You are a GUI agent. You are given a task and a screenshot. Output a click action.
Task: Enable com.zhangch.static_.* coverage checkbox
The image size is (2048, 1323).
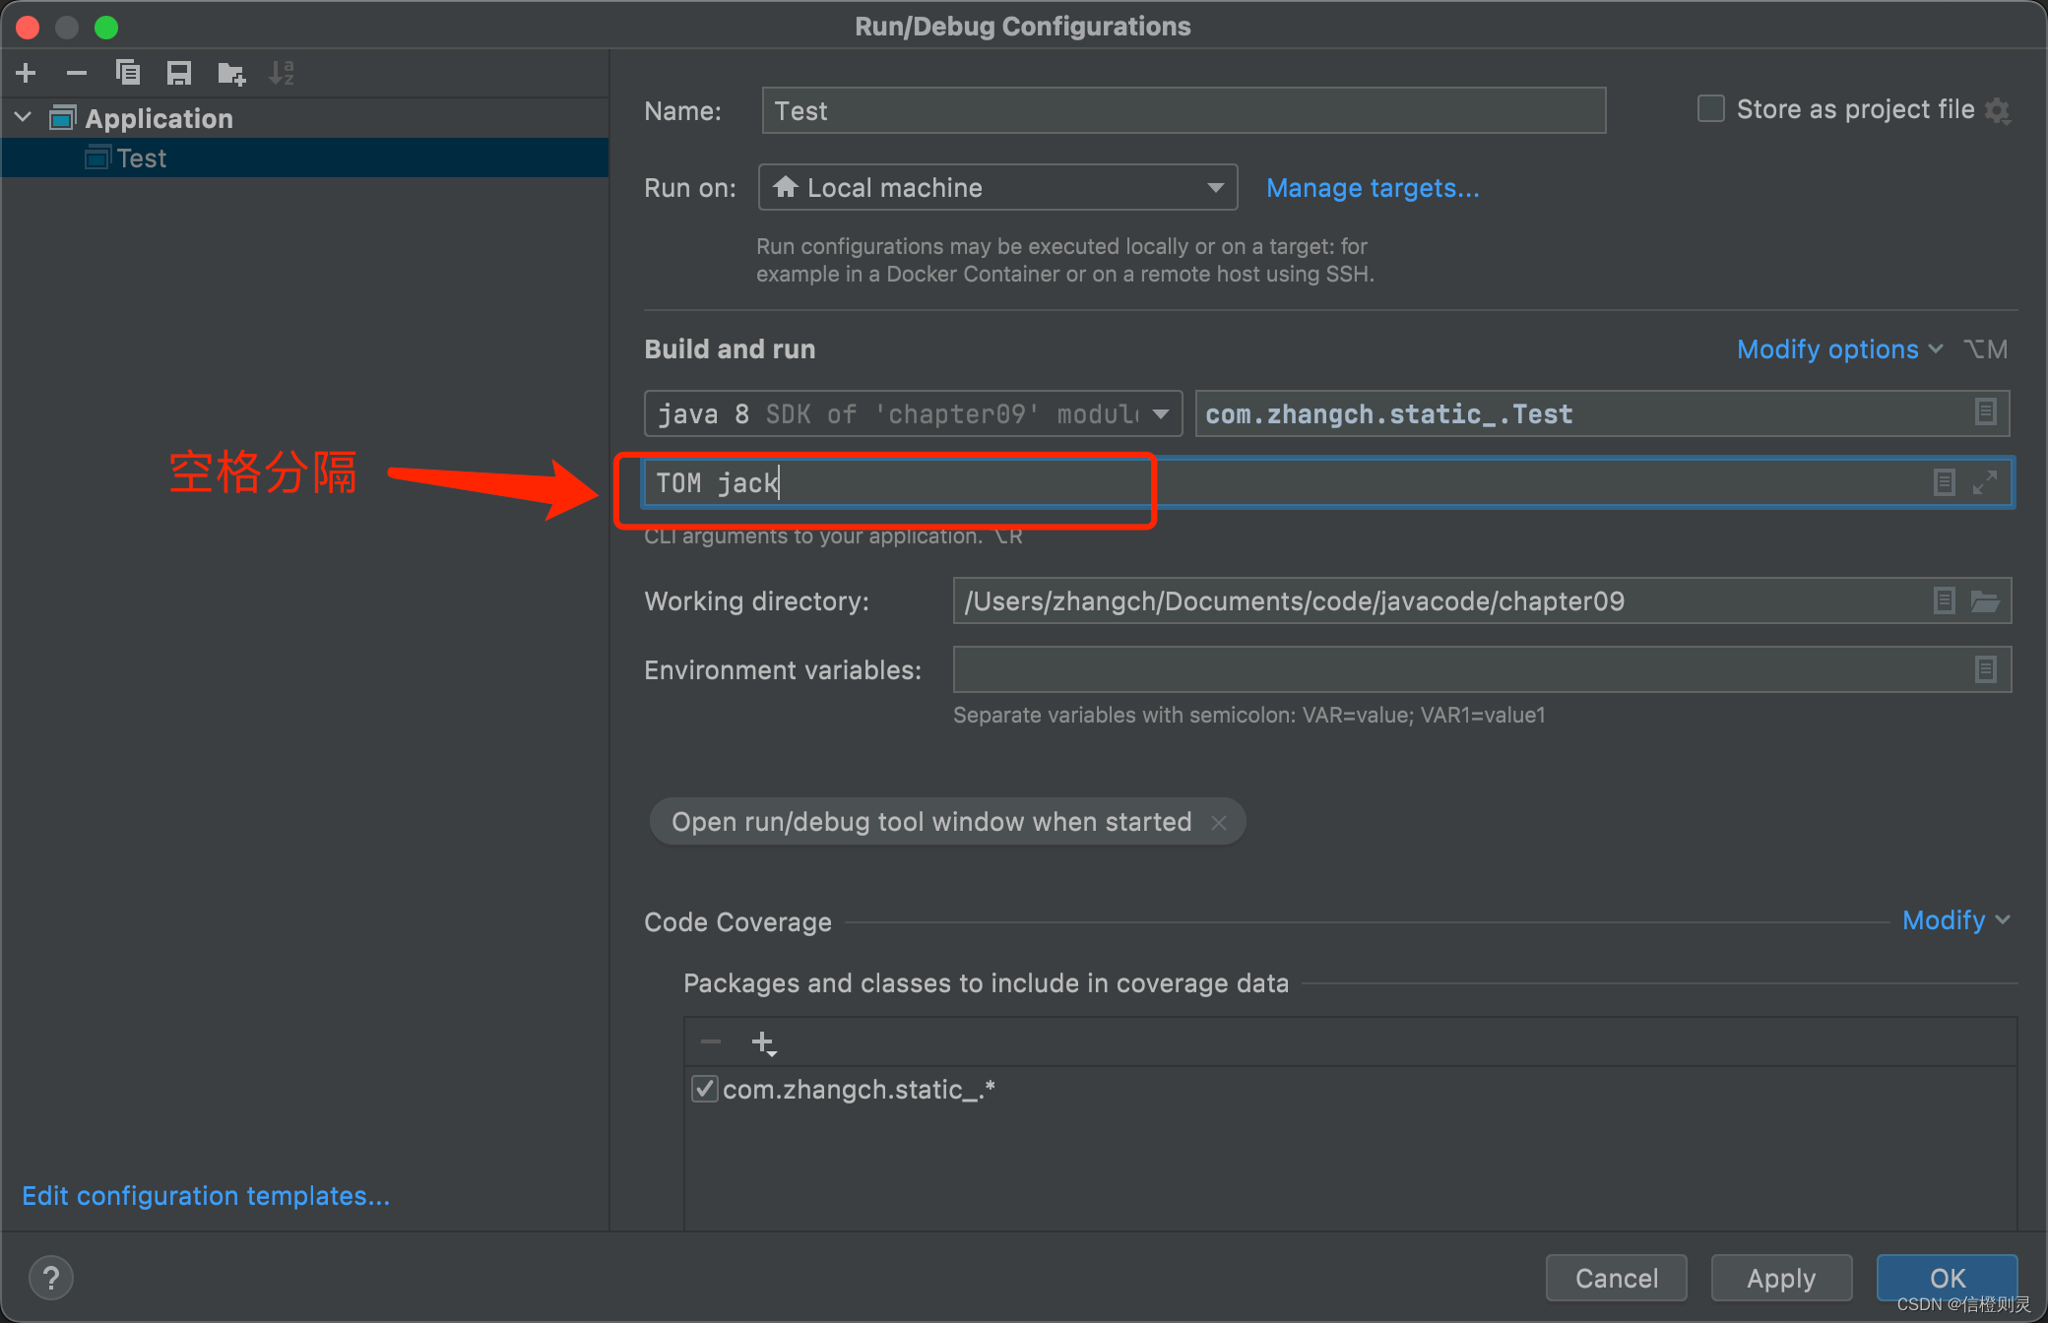coord(705,1091)
